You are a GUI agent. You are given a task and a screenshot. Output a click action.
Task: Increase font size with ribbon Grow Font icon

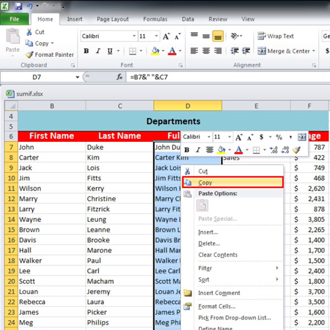(x=166, y=36)
